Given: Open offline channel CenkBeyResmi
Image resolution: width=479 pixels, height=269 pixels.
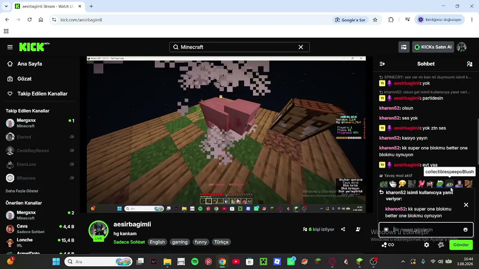Looking at the screenshot, I should (40, 151).
